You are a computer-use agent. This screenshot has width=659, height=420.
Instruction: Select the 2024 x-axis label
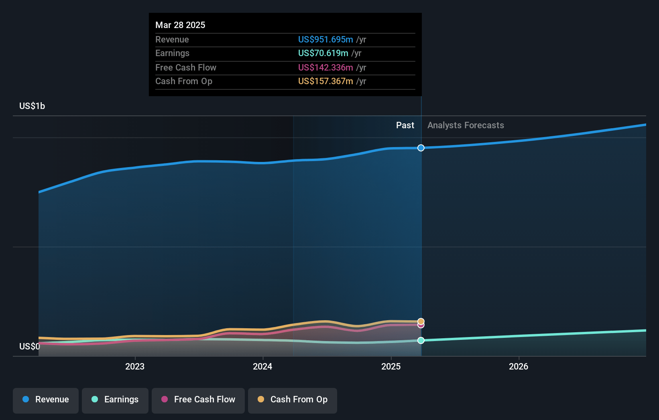tap(262, 366)
